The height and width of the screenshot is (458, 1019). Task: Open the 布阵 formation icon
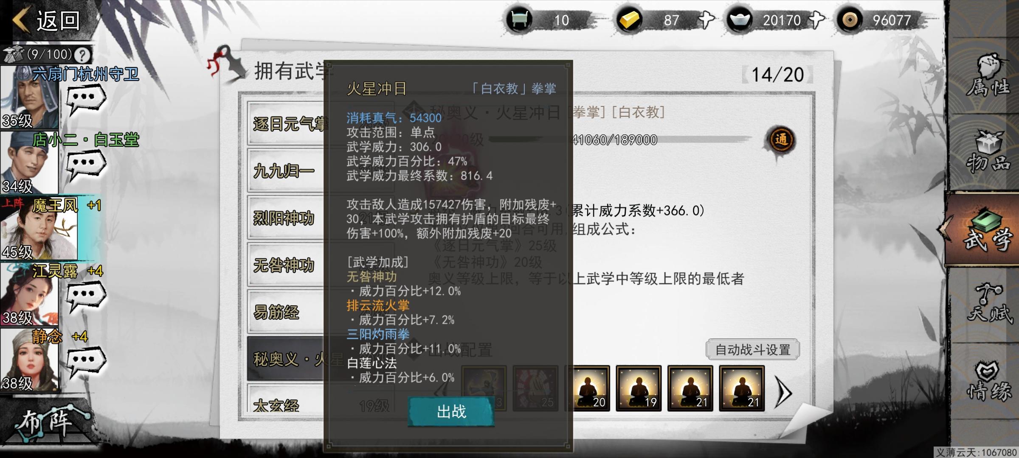(47, 422)
